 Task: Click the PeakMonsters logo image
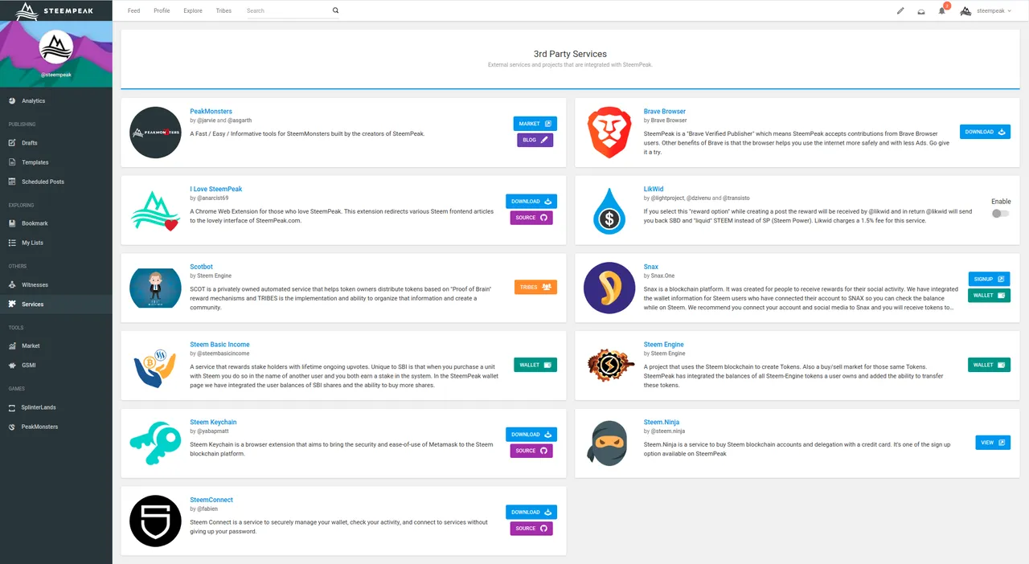(155, 133)
